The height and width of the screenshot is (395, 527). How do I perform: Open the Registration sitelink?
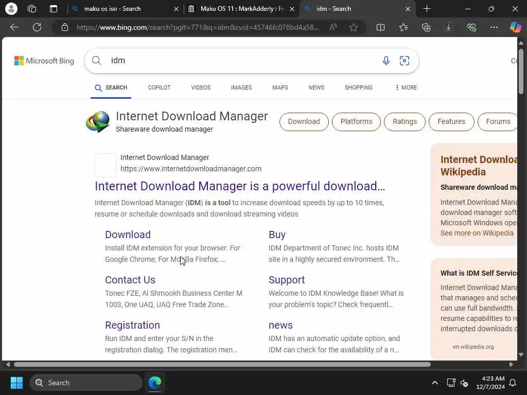tap(132, 325)
